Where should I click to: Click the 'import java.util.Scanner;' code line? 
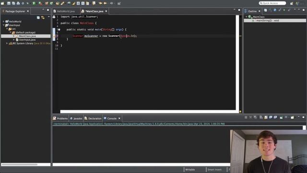pos(79,17)
